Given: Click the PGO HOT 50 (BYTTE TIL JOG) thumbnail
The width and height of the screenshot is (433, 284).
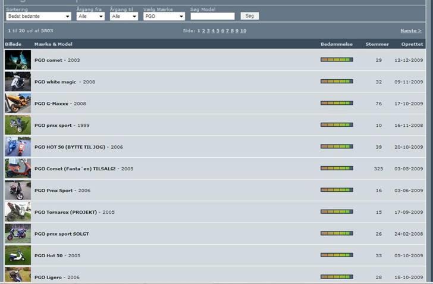Looking at the screenshot, I should coord(17,146).
